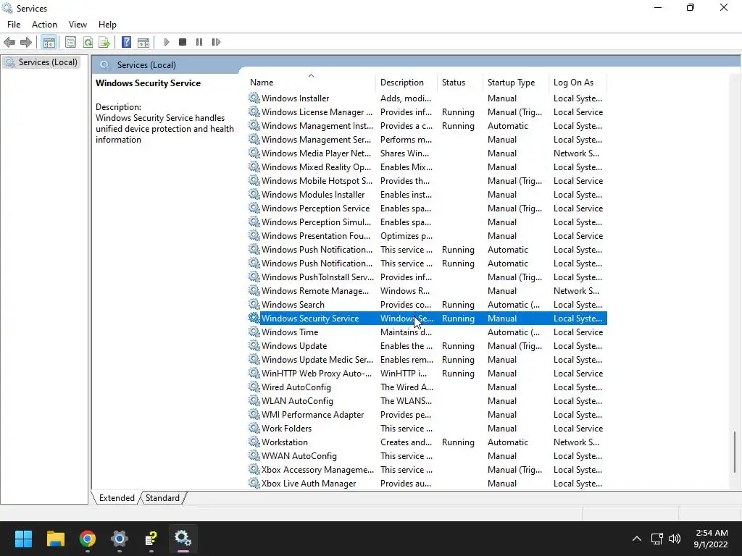Toggle Show/Hide Action Pane icon
The height and width of the screenshot is (556, 742).
[x=143, y=43]
